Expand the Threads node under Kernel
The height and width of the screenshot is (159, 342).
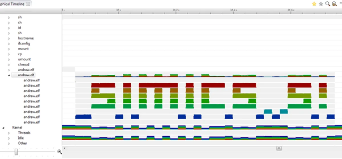[x=9, y=133]
